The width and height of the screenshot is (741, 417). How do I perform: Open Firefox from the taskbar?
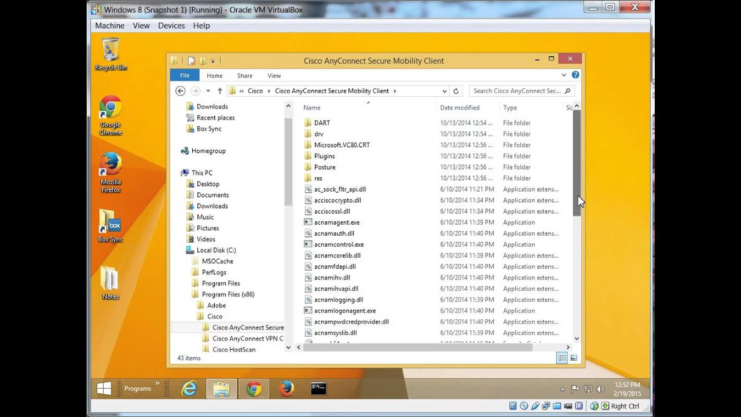[x=286, y=389]
